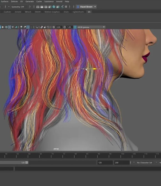
Task: Click the range slider handle at 120
Action: tap(27, 163)
